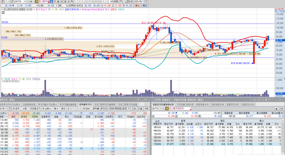The width and height of the screenshot is (285, 155).
Task: Switch to 대량체결상위 tab
Action: (202, 104)
